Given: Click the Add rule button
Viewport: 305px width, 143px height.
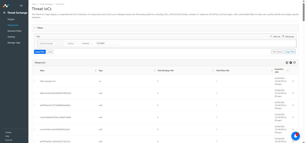Looking at the screenshot, I should click(275, 36).
